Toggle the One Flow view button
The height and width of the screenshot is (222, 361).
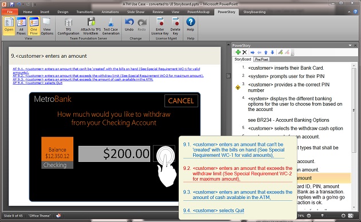click(x=34, y=26)
